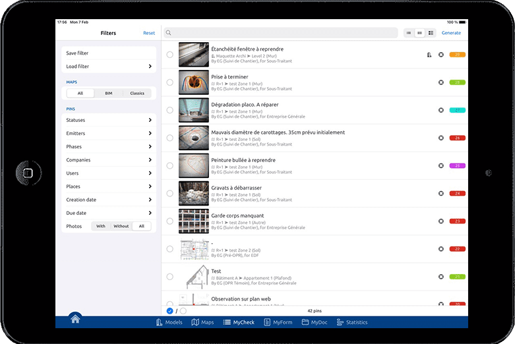Click the red number 26 tag
515x344 pixels.
coord(457,138)
